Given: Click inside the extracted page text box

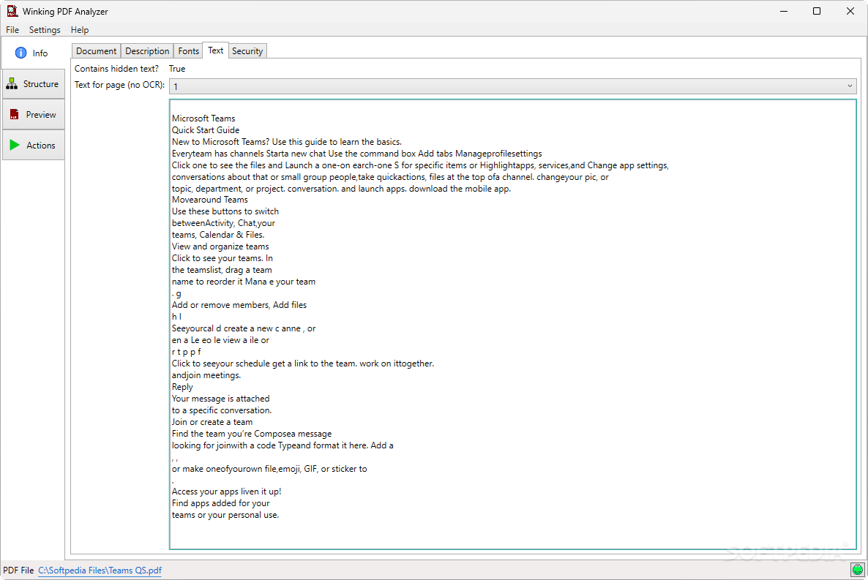Looking at the screenshot, I should (512, 324).
